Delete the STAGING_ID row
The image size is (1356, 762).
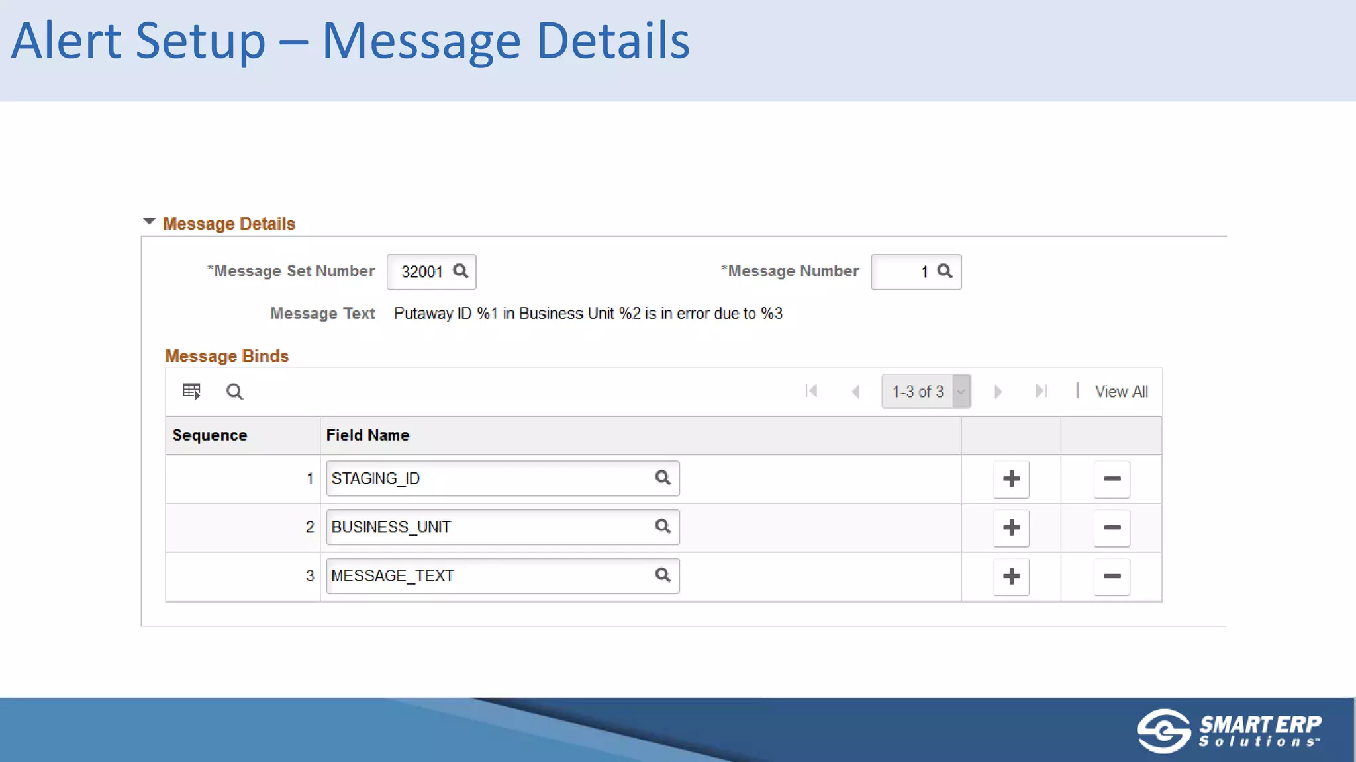pyautogui.click(x=1112, y=479)
